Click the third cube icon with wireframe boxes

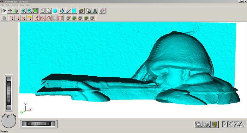(x=80, y=18)
